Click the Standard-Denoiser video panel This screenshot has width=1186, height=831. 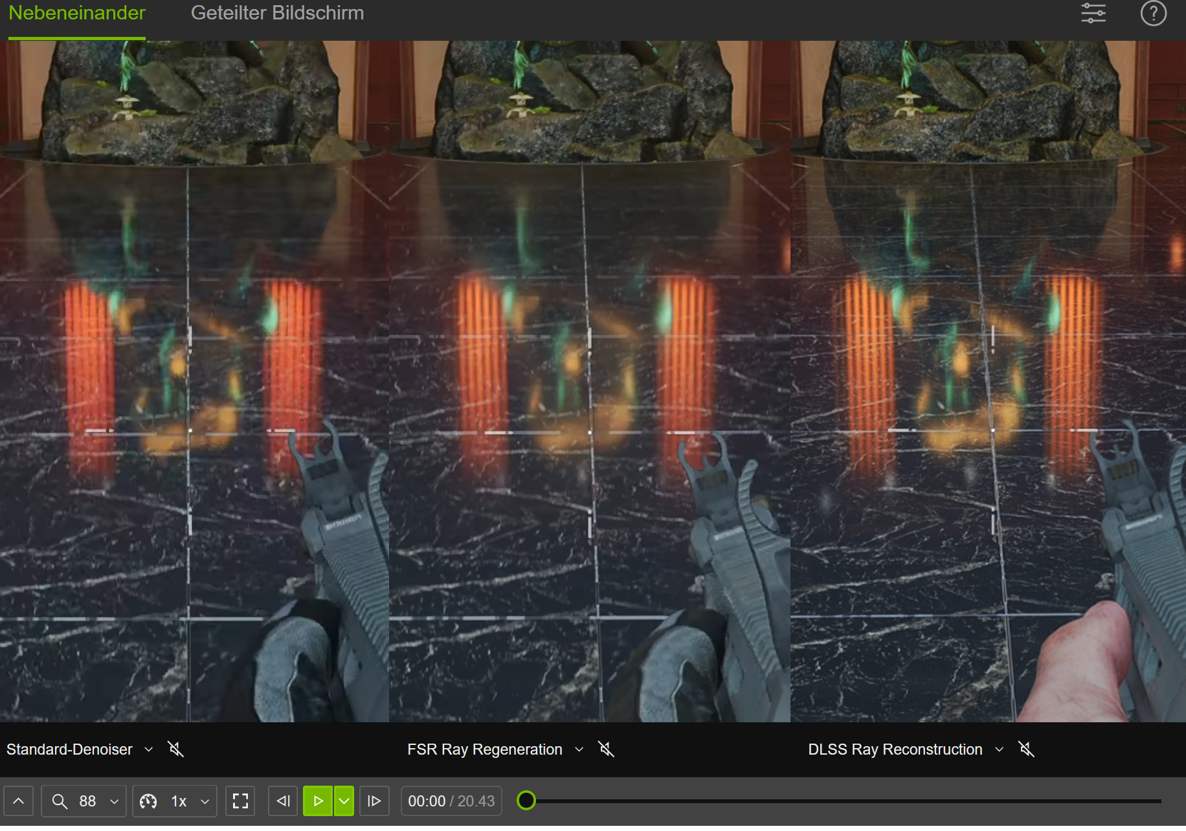(x=194, y=381)
